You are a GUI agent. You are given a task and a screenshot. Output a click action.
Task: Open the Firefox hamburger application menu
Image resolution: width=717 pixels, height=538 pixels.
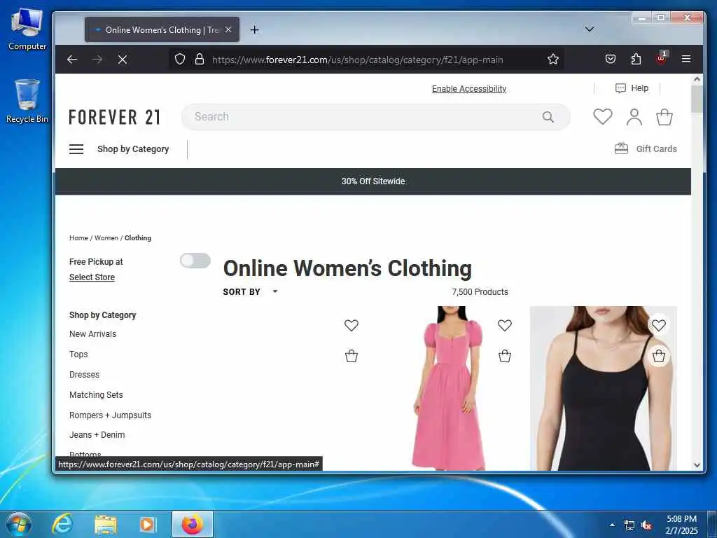[686, 59]
